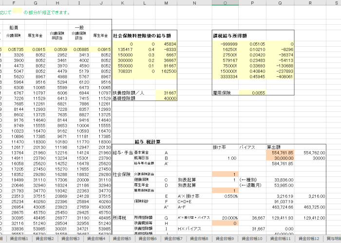This screenshot has height=243, width=341.
Task: Select the 課税給与所得額 heading cell
Action: tap(230, 36)
